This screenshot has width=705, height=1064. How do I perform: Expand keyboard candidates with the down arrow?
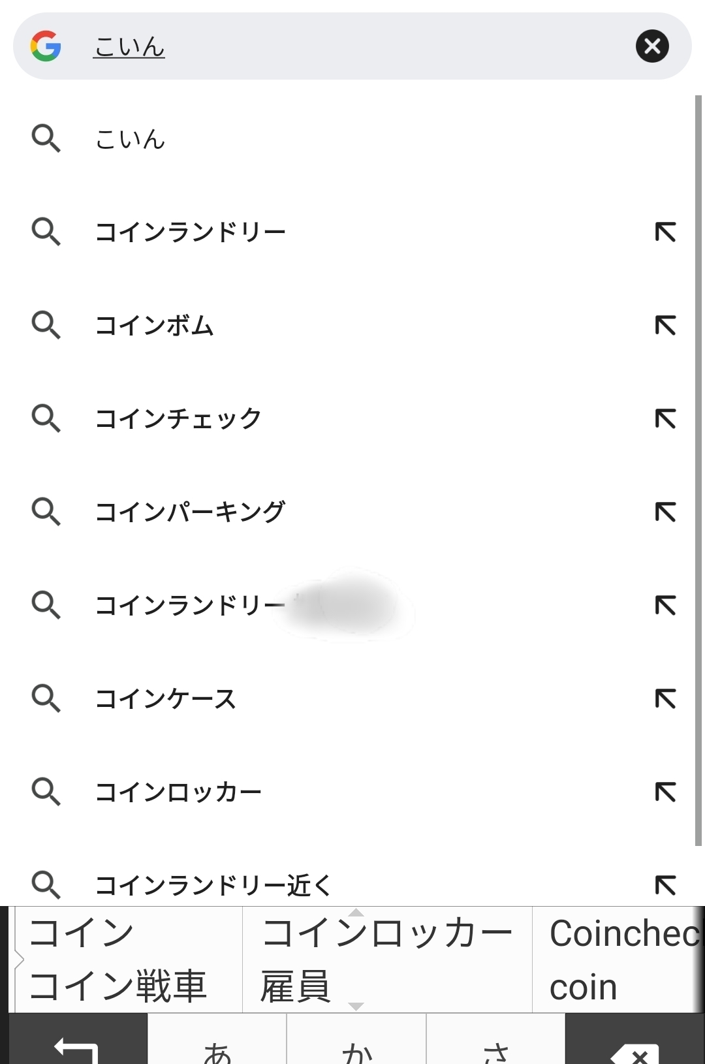point(356,1006)
